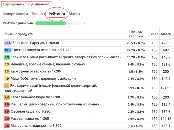Select the Рейтинга sort tab
This screenshot has width=174, height=130.
[x=57, y=14]
